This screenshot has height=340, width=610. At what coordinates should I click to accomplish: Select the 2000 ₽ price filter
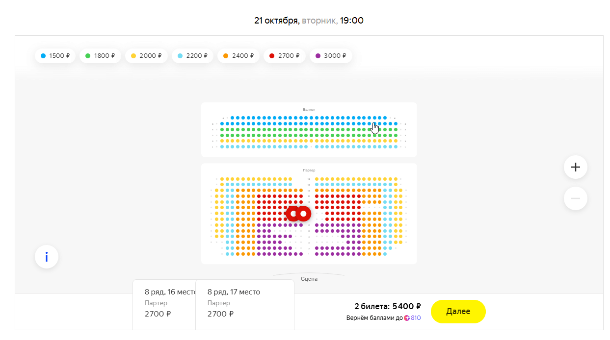pos(146,56)
